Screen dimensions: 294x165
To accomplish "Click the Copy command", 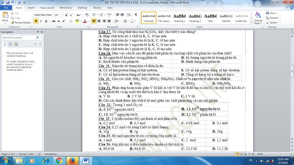I will [16, 18].
